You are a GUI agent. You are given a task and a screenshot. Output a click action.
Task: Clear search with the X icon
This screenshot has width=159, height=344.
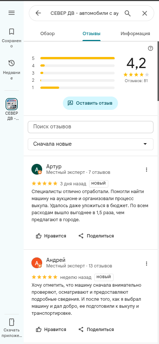tap(145, 13)
